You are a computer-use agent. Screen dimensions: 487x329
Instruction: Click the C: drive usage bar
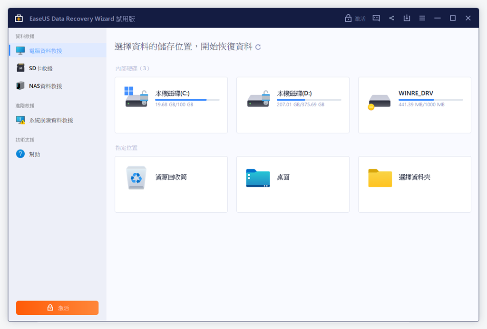187,100
